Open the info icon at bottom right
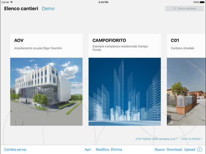The width and height of the screenshot is (206, 154). point(199,149)
